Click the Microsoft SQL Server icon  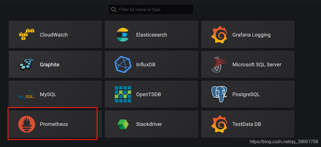tap(219, 64)
